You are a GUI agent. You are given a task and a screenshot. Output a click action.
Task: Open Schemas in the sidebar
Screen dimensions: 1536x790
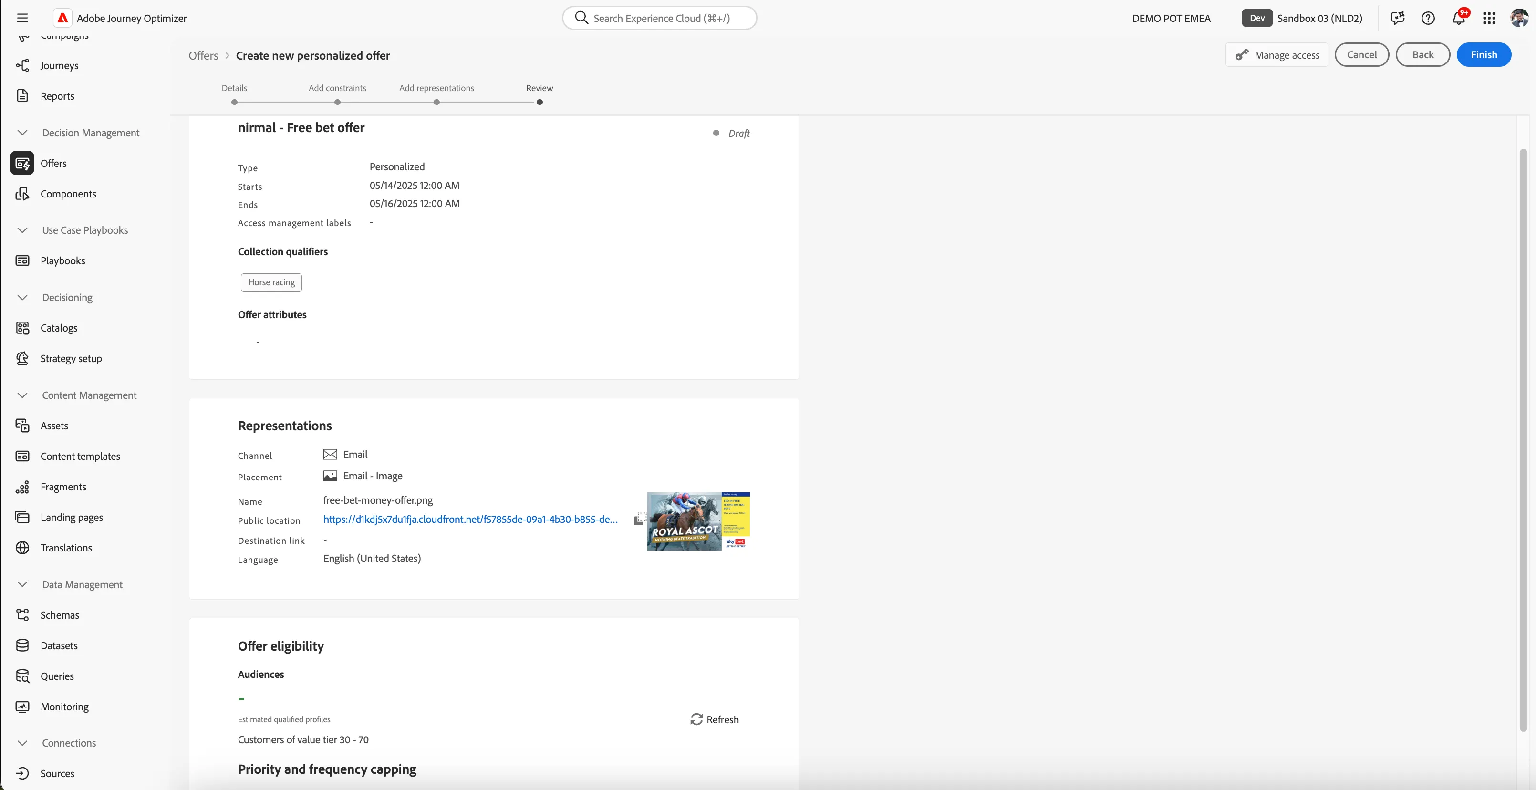tap(60, 615)
